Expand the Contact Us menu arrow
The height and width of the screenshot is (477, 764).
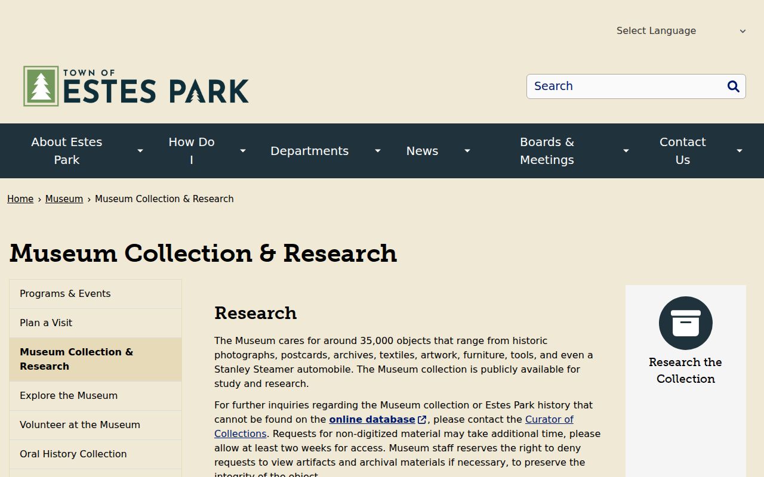click(740, 151)
